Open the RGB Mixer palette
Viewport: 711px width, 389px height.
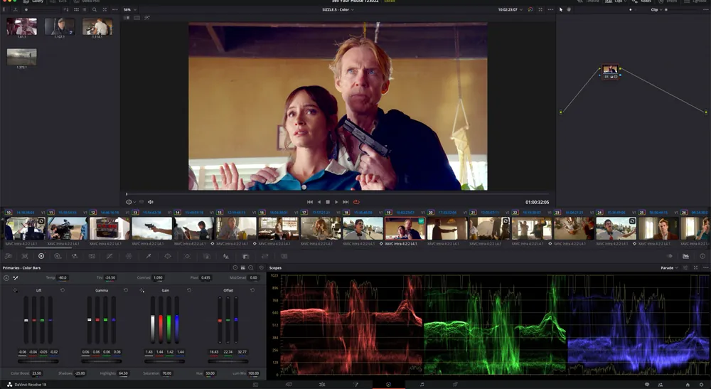(75, 256)
